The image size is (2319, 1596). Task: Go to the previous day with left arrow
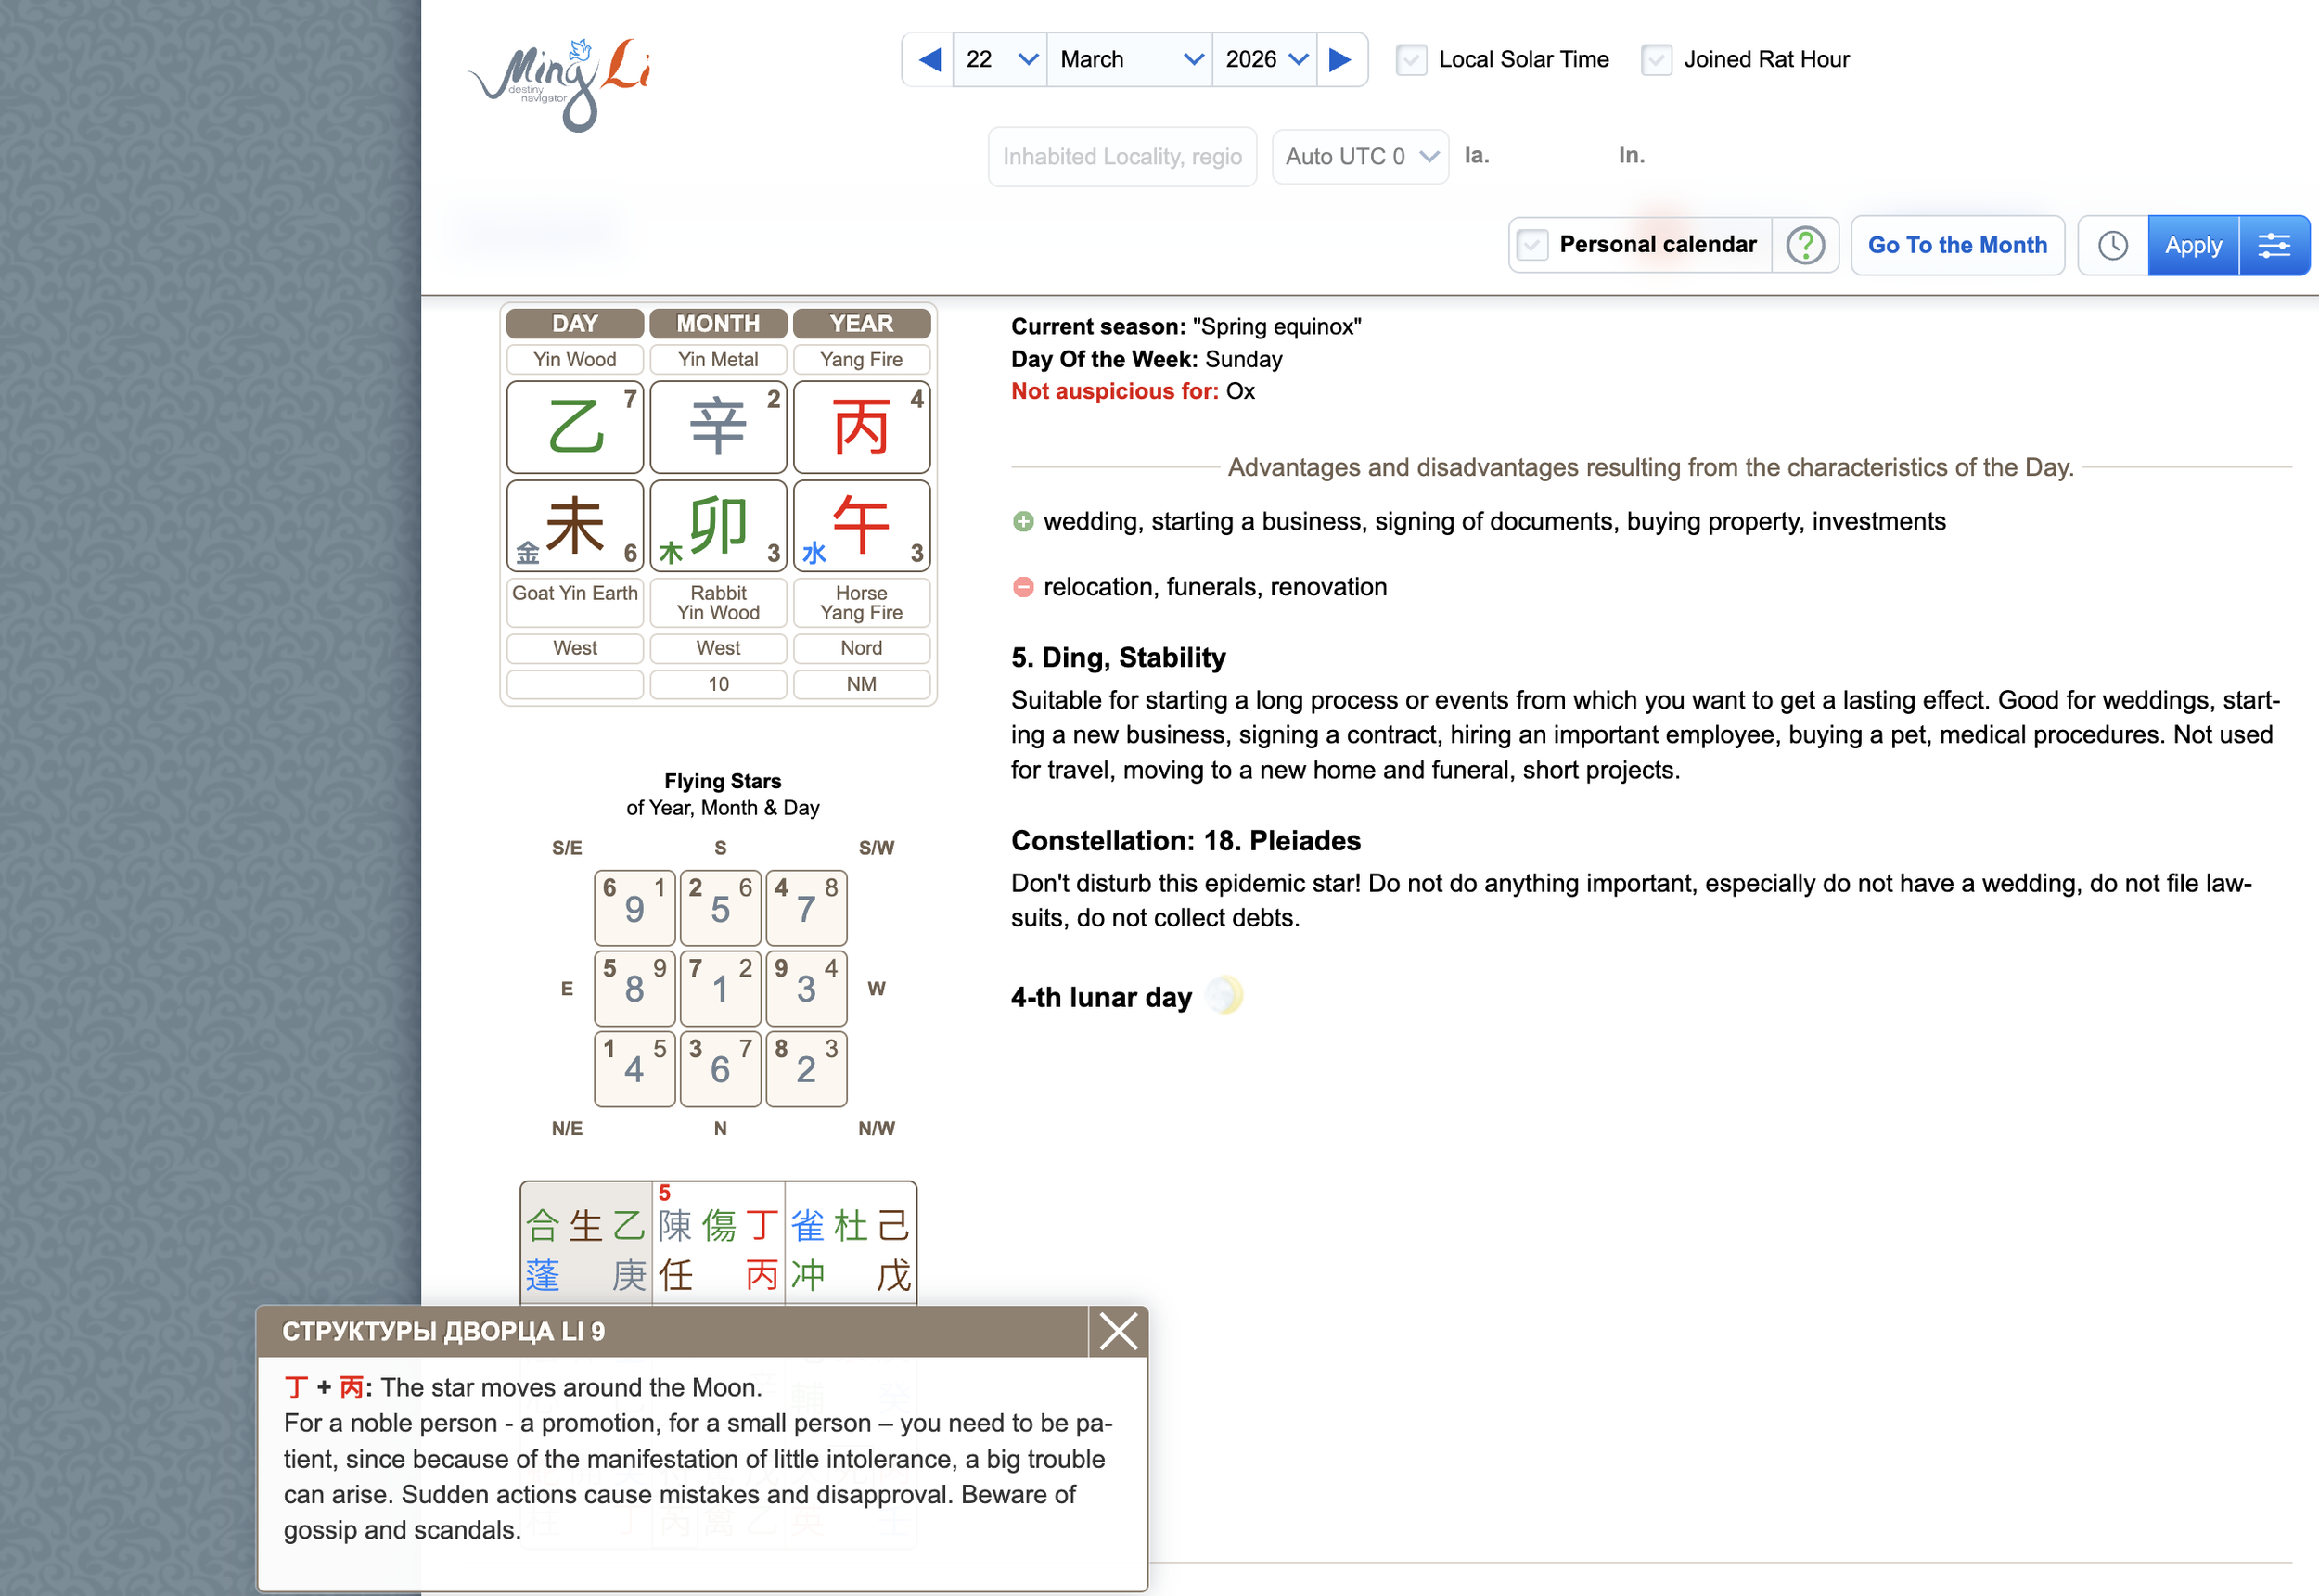pos(929,60)
